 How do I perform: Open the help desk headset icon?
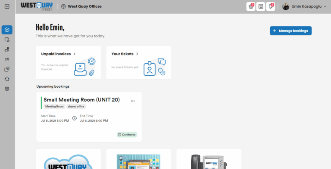[7, 79]
